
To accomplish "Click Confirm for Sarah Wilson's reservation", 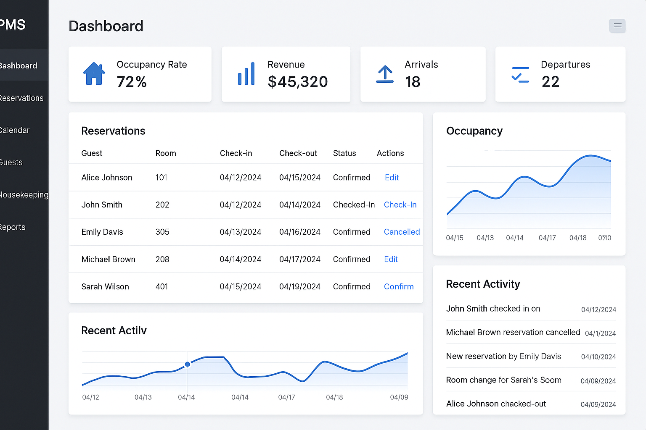I will click(399, 287).
